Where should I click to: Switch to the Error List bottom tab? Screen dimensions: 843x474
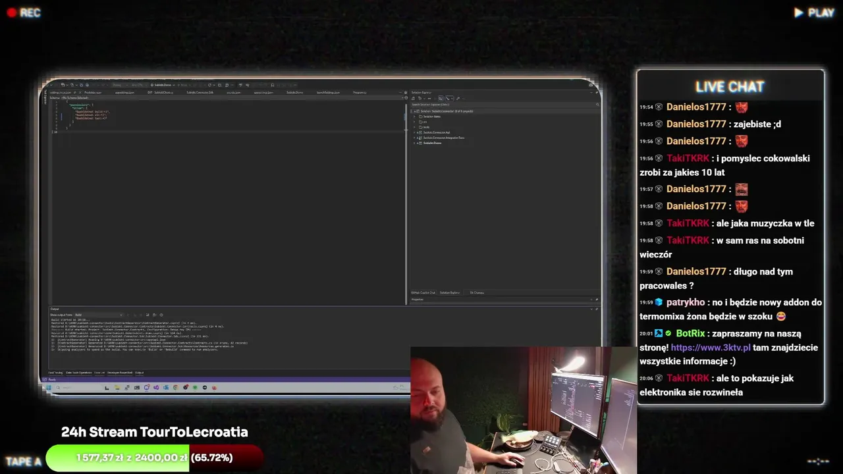tap(99, 373)
